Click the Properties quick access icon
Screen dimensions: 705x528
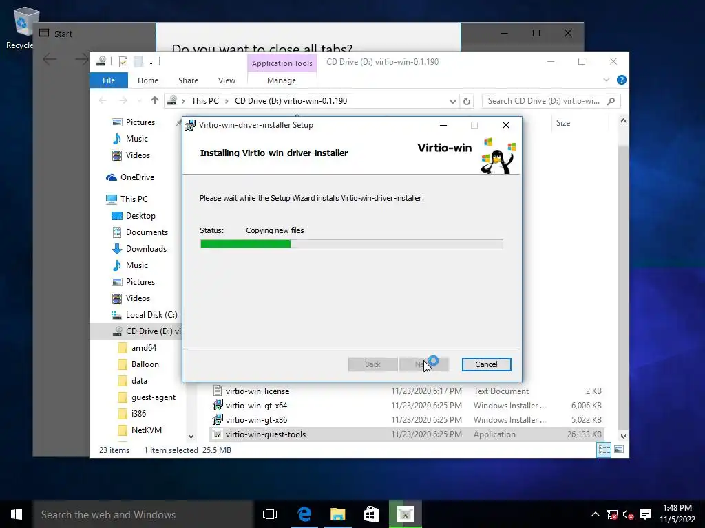click(x=123, y=62)
